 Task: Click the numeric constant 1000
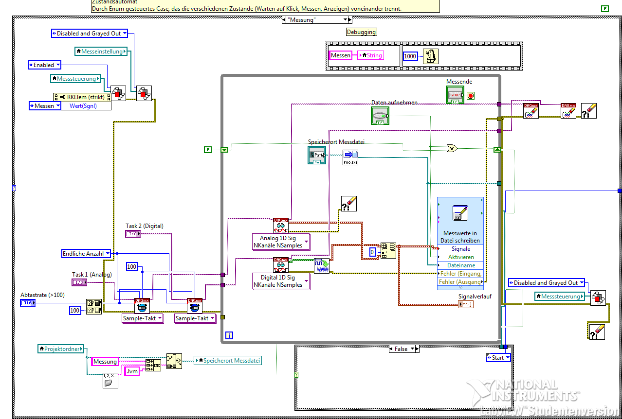pos(410,56)
